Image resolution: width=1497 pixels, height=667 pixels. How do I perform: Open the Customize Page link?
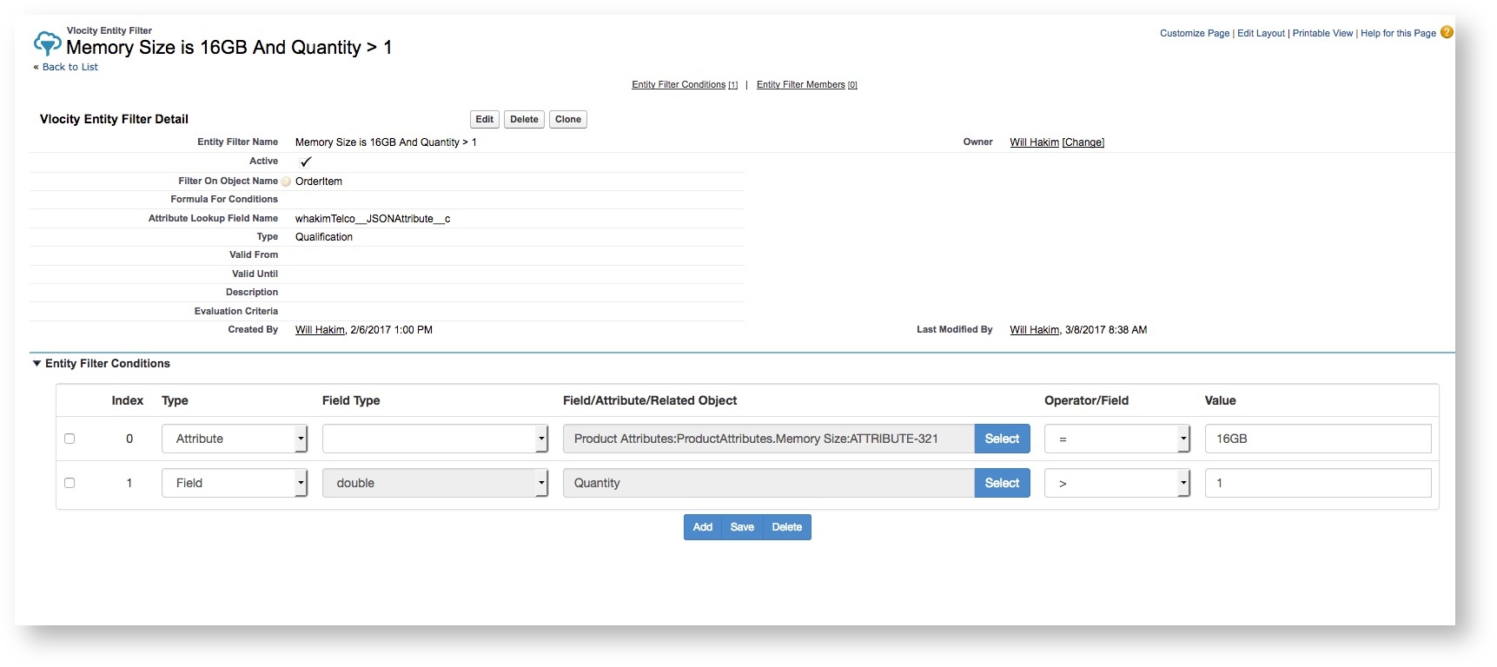coord(1195,33)
